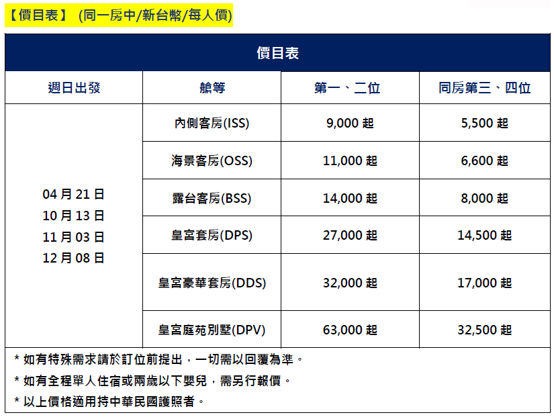
Task: Click the 露台客房(BSS) cabin cell
Action: [x=212, y=198]
